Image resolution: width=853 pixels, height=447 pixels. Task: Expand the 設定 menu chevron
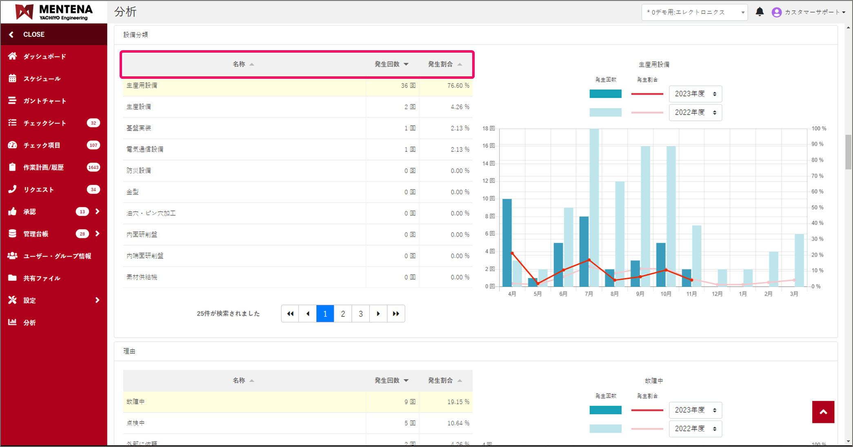[98, 300]
